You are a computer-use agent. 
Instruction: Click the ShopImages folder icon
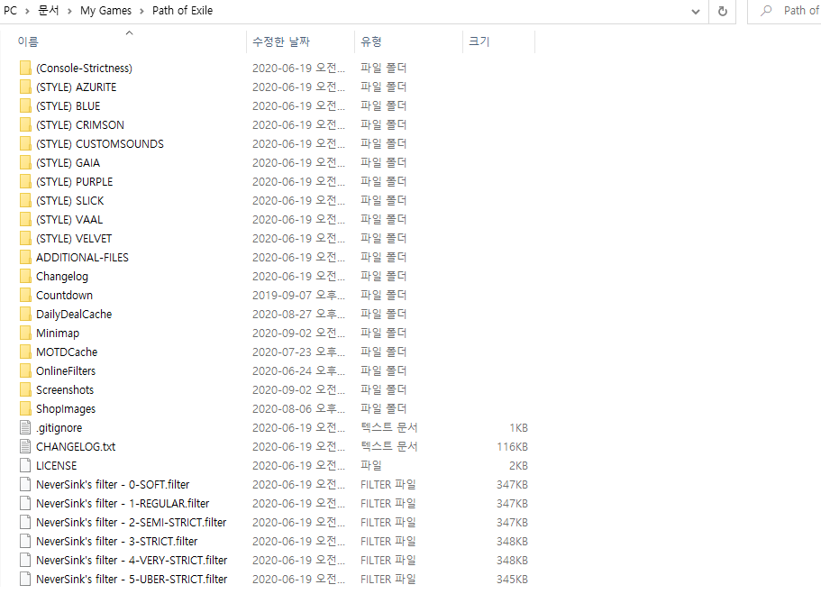25,408
